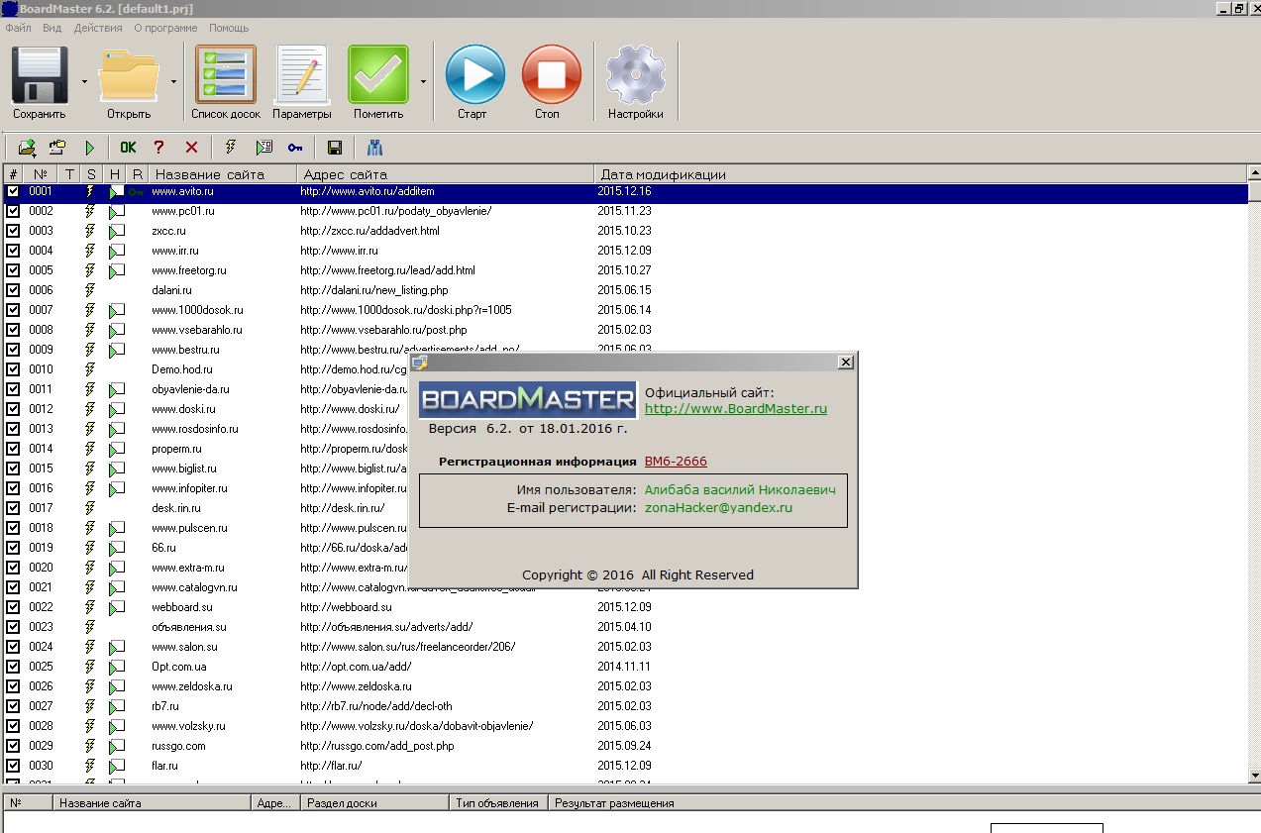Click the lightning icon in row 0003
Viewport: 1261px width, 833px height.
90,231
